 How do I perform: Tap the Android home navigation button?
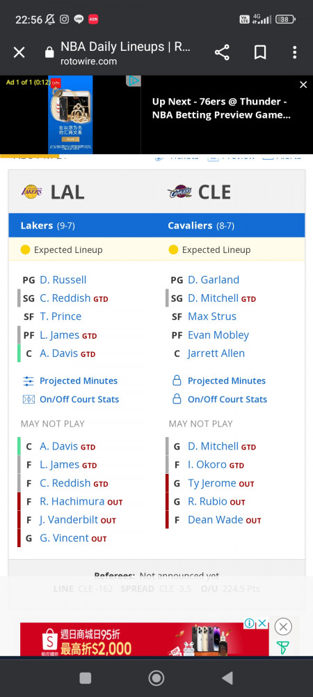156,678
